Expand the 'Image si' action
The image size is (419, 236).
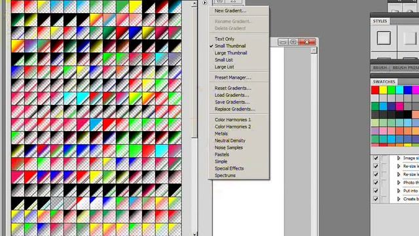[x=399, y=158]
